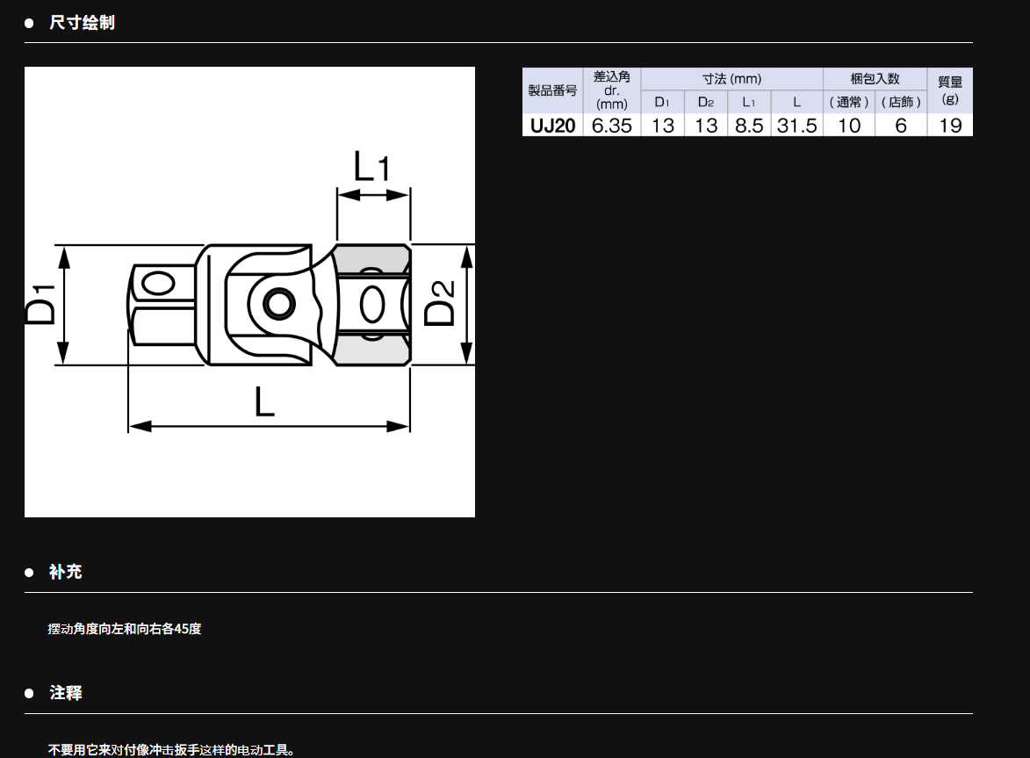The width and height of the screenshot is (1030, 758).
Task: Click the power tool warning note text
Action: click(172, 750)
